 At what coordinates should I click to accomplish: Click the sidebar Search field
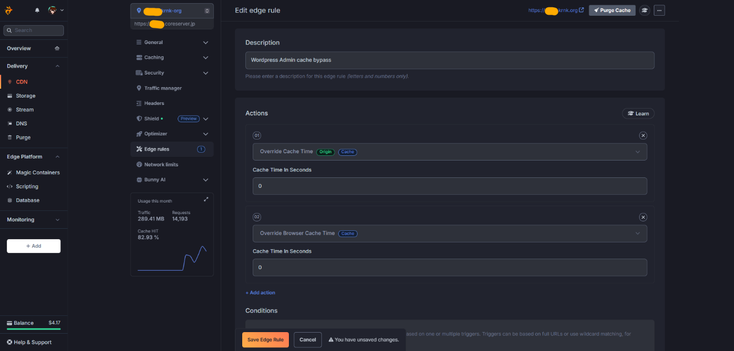pos(34,30)
